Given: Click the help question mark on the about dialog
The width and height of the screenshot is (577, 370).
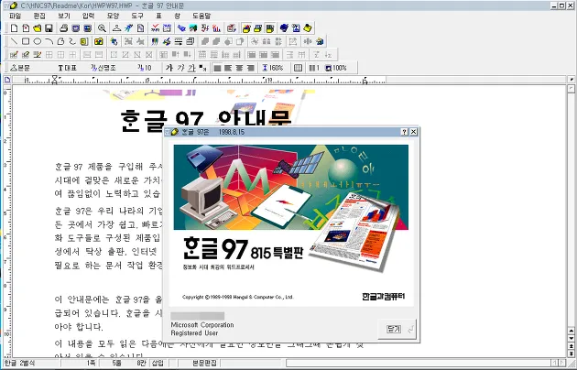Looking at the screenshot, I should coord(405,132).
